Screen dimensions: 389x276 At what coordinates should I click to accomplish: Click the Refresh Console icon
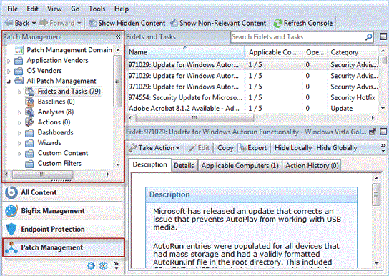pyautogui.click(x=278, y=24)
